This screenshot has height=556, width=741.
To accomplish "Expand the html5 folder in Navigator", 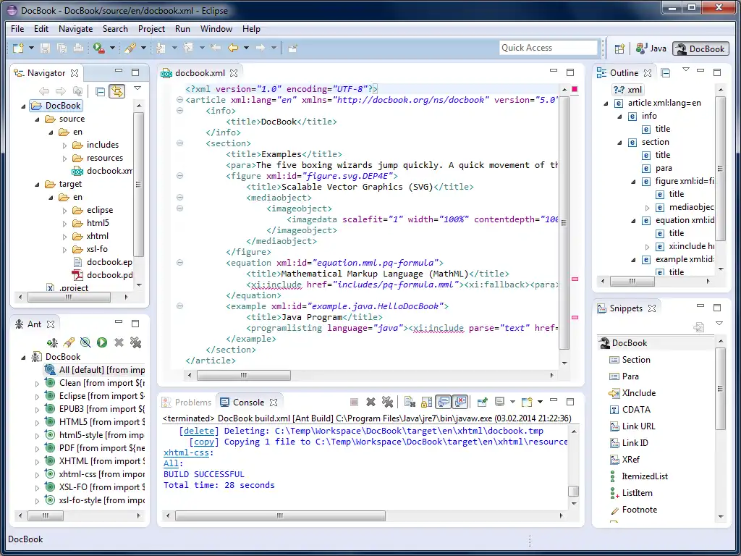I will coord(64,223).
